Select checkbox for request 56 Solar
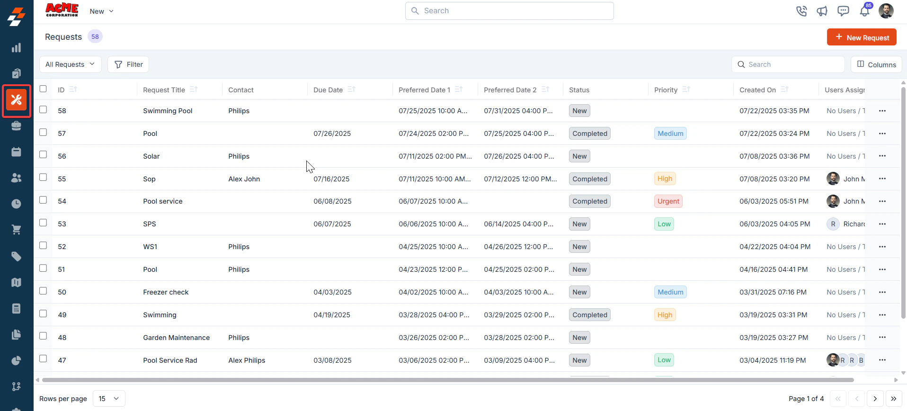 (43, 154)
